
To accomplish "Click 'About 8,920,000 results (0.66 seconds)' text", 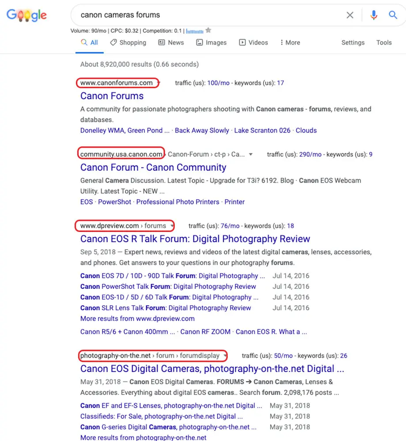I will point(139,64).
